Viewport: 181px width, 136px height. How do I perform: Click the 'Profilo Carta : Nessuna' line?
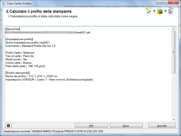coord(20,53)
